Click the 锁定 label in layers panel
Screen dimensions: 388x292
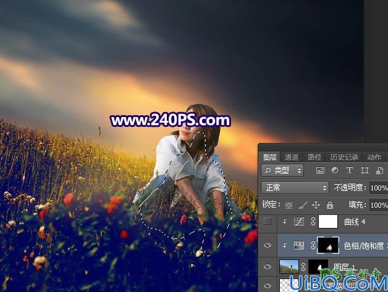pyautogui.click(x=271, y=205)
